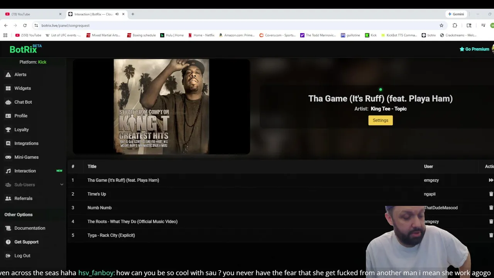Open the Gemini button in Chrome
Screen dimensions: 494x278
456,14
